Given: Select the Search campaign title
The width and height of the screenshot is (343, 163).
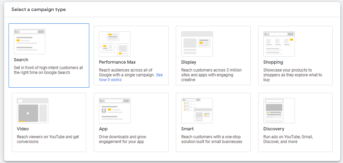Looking at the screenshot, I should coord(21,60).
